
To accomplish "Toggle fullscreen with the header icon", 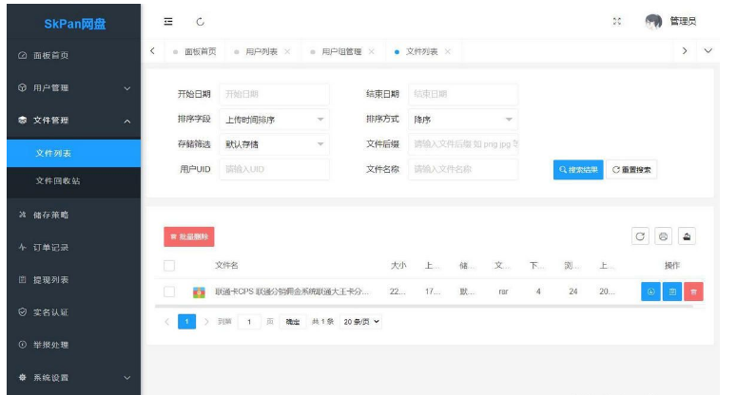I will click(616, 21).
